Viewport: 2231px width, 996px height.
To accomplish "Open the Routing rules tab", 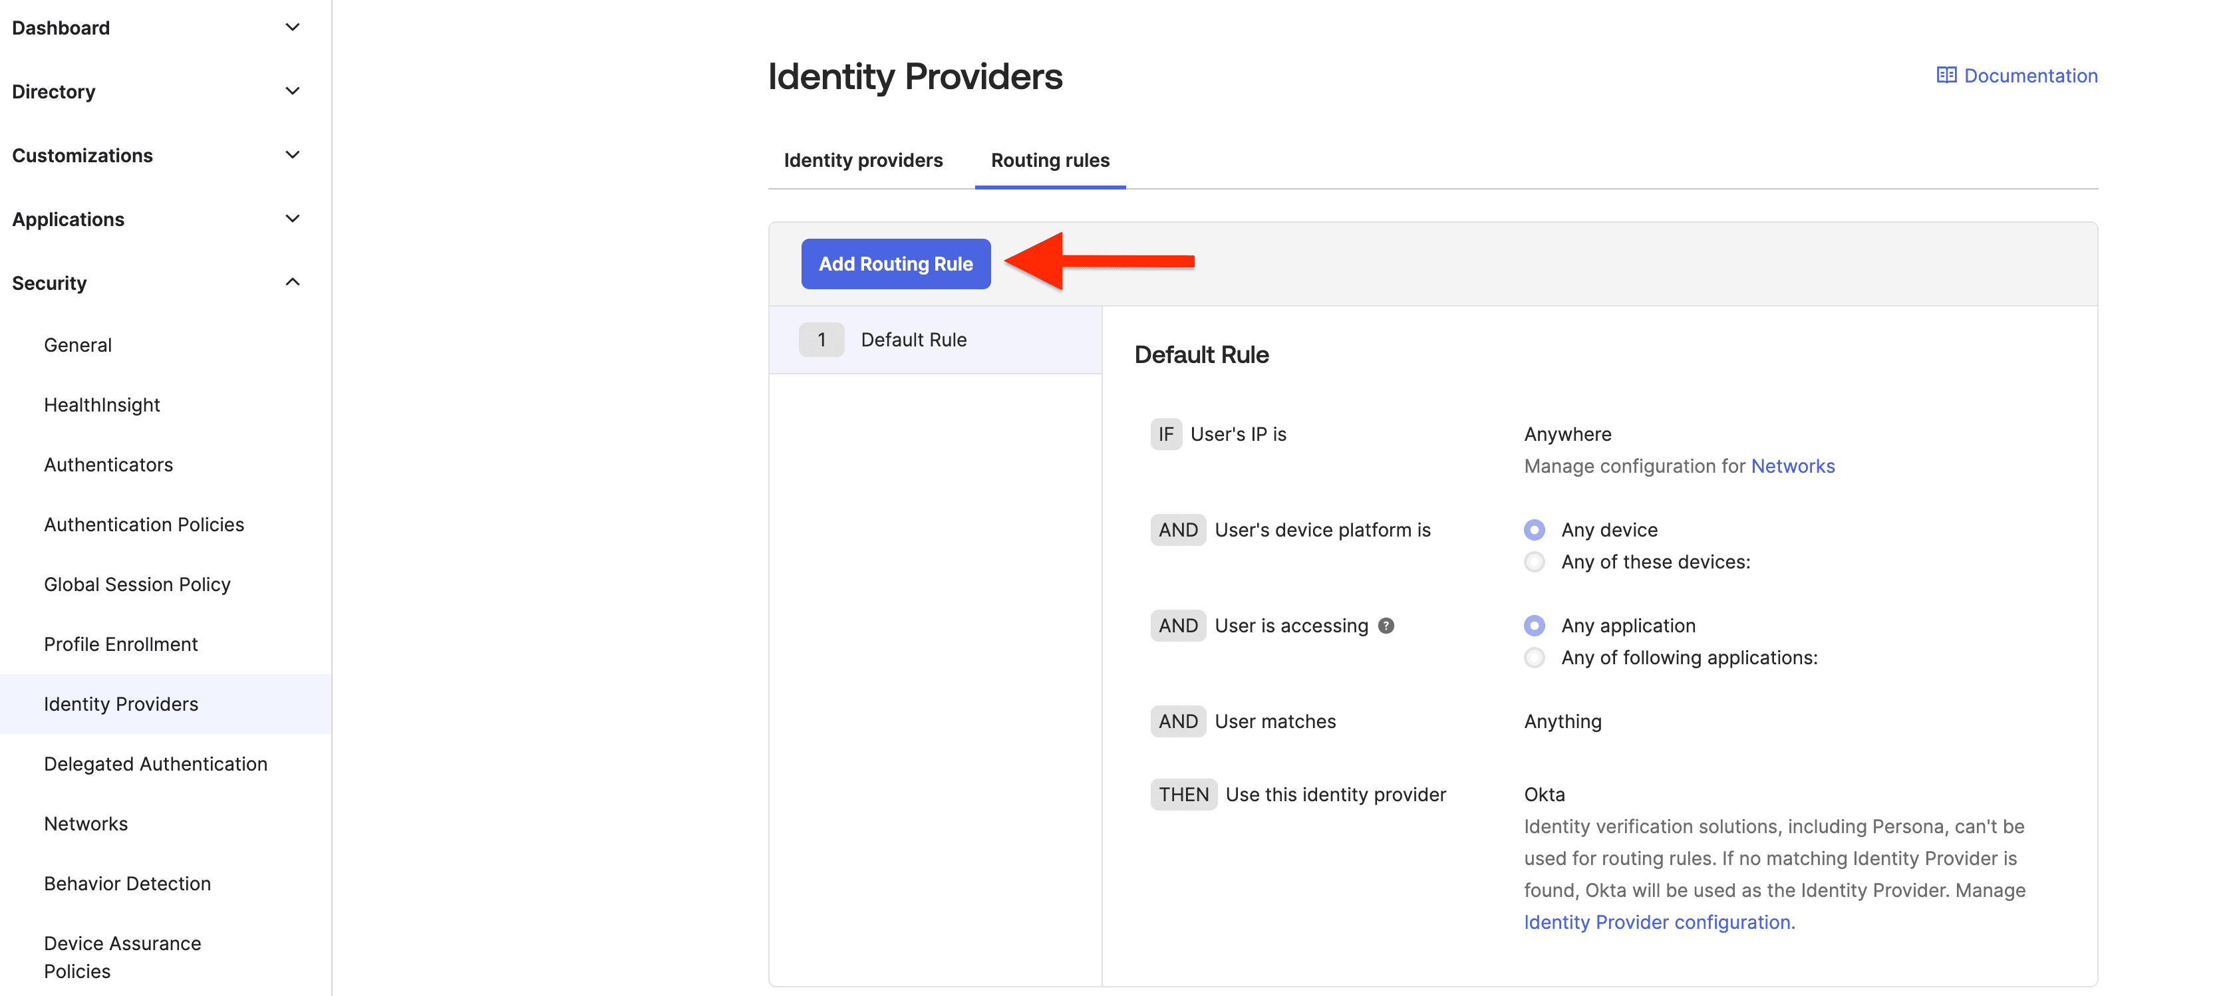I will click(x=1050, y=160).
